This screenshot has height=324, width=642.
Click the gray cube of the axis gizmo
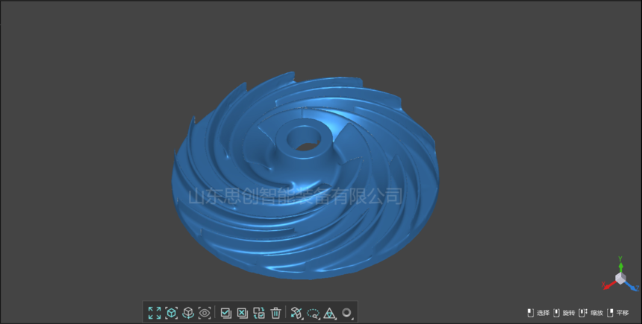(620, 279)
